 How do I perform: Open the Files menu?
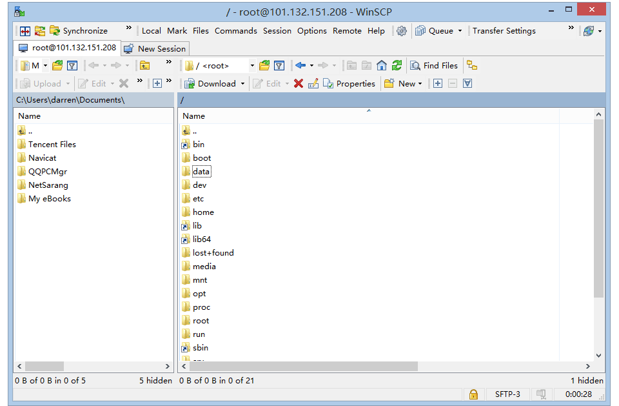(x=201, y=31)
